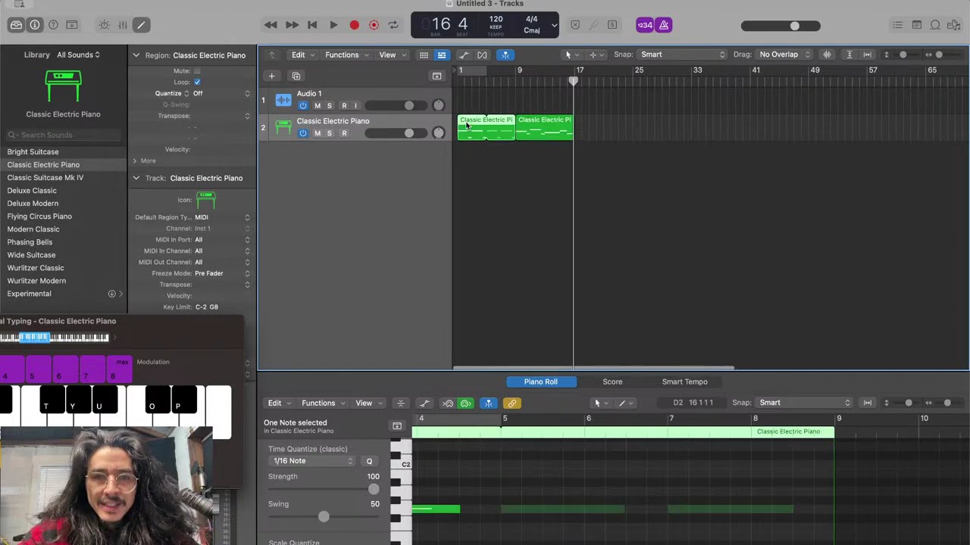Open the Loop Browser button
This screenshot has width=970, height=545.
pos(935,25)
